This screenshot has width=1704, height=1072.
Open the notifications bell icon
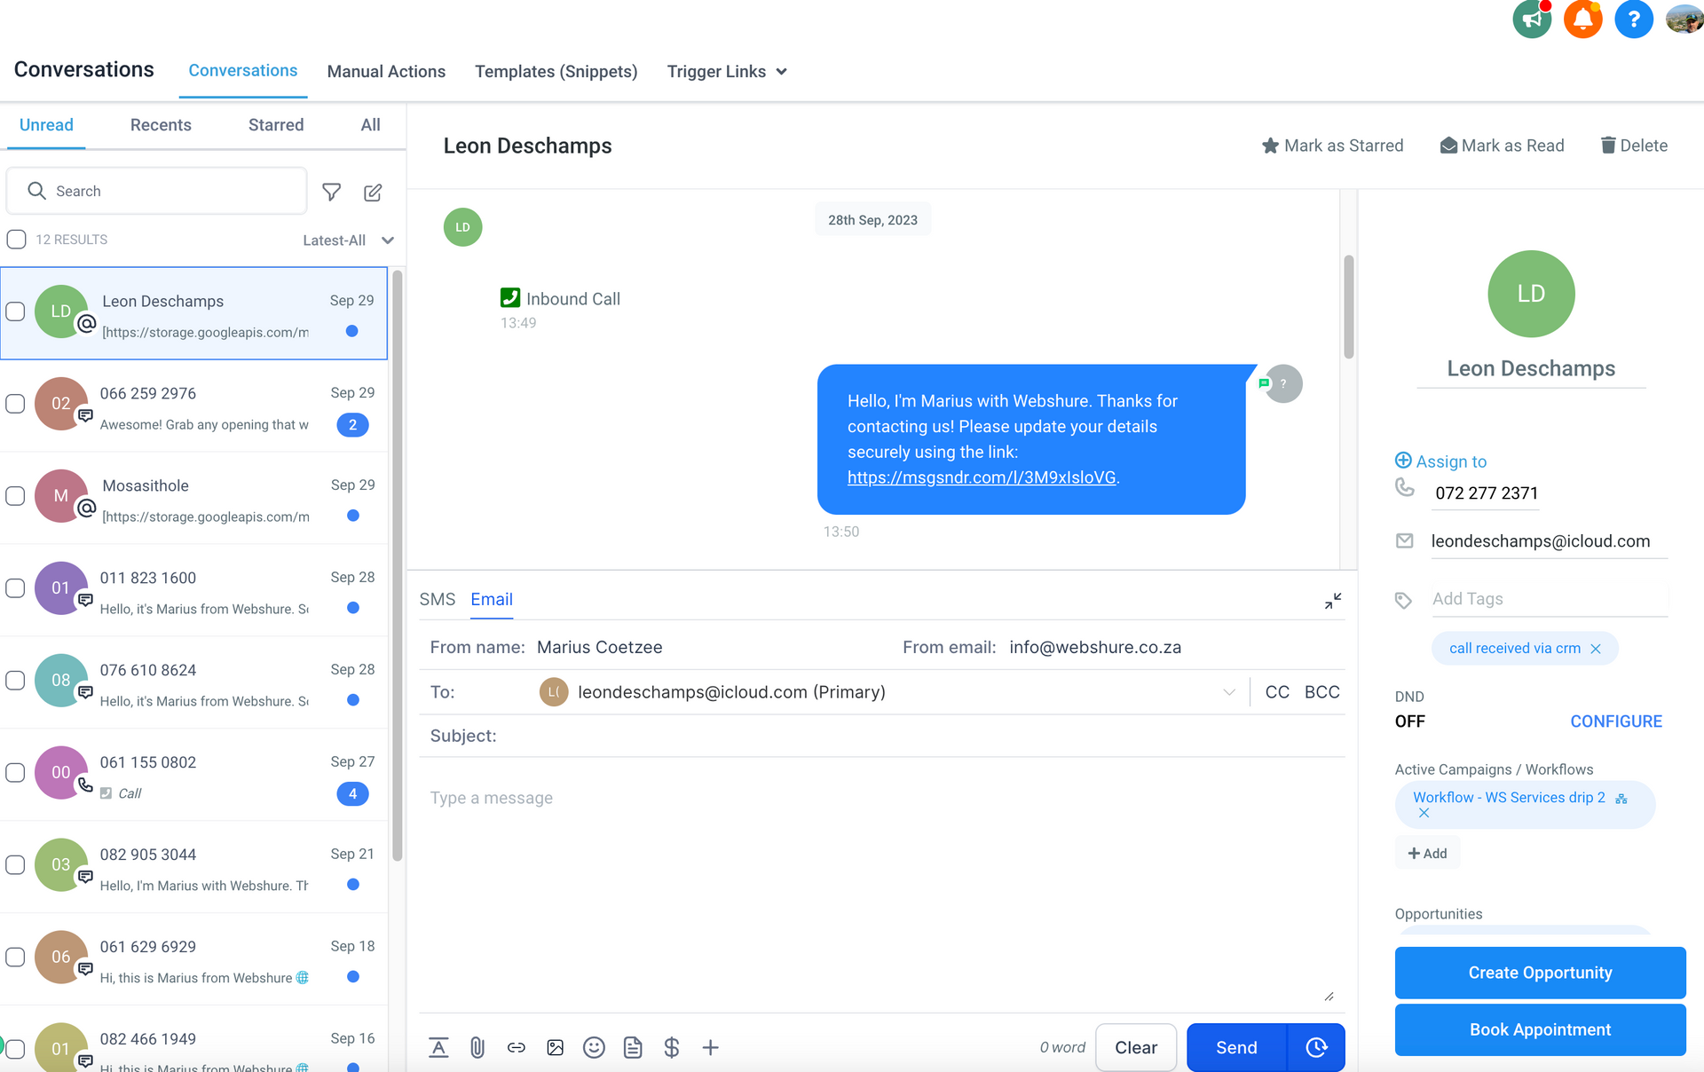(x=1583, y=19)
